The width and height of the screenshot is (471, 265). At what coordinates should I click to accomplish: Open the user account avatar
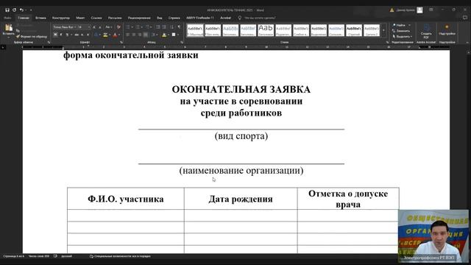[x=420, y=10]
